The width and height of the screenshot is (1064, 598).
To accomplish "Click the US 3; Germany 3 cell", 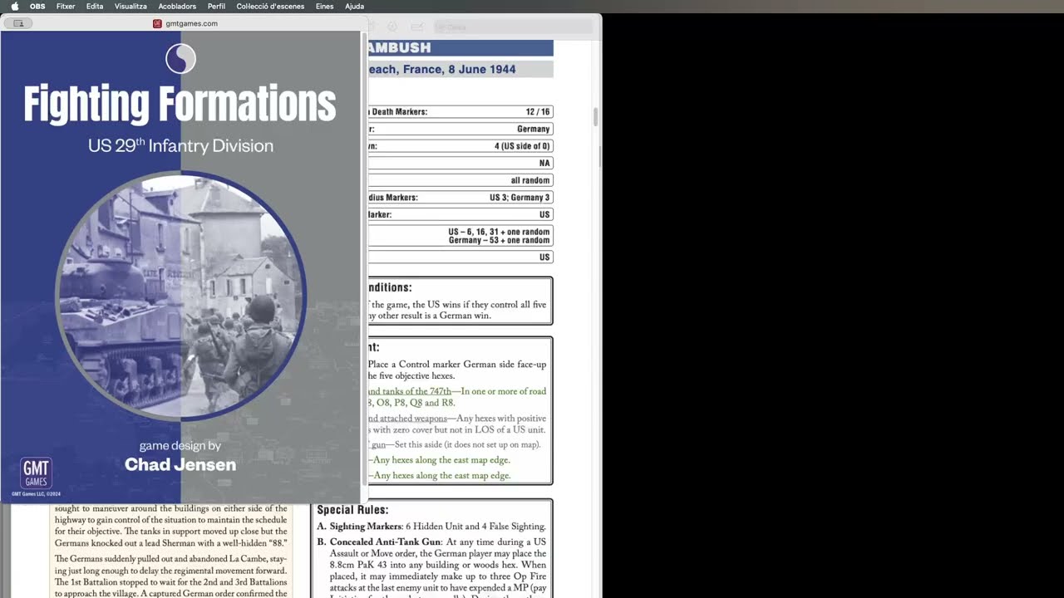I will click(520, 198).
